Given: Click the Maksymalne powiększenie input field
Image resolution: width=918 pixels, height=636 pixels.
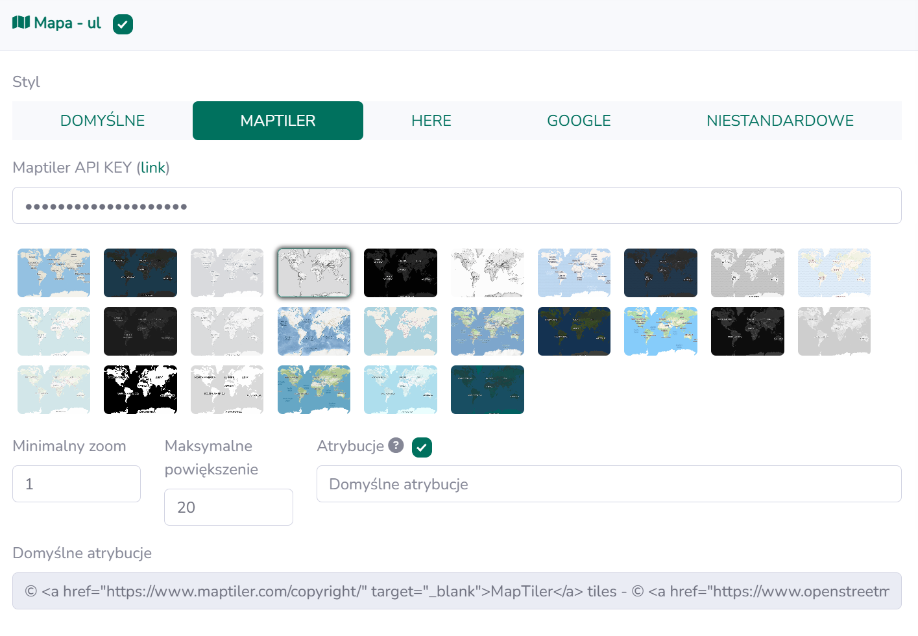Looking at the screenshot, I should [228, 507].
